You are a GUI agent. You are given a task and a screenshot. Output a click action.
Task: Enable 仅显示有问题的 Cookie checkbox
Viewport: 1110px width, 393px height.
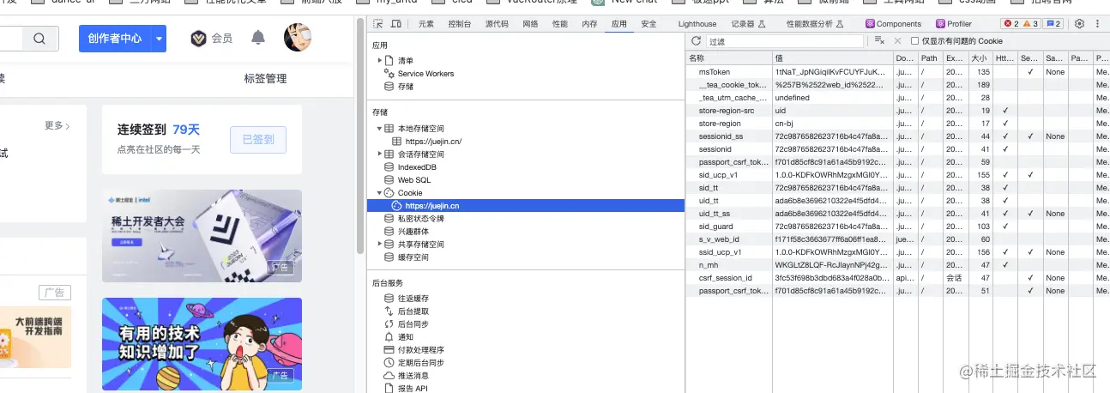(914, 41)
